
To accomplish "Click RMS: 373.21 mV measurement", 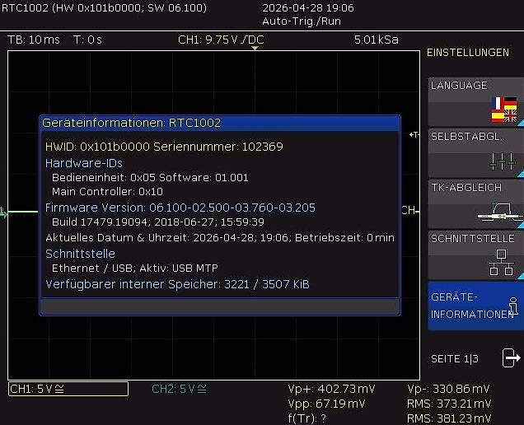I will click(x=449, y=404).
